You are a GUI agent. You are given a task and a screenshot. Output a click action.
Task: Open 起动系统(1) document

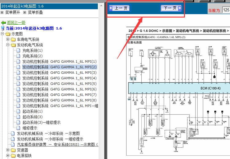tap(33, 112)
